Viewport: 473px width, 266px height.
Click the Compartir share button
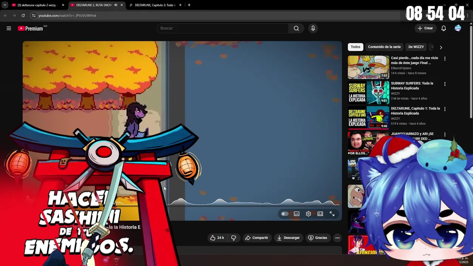256,238
